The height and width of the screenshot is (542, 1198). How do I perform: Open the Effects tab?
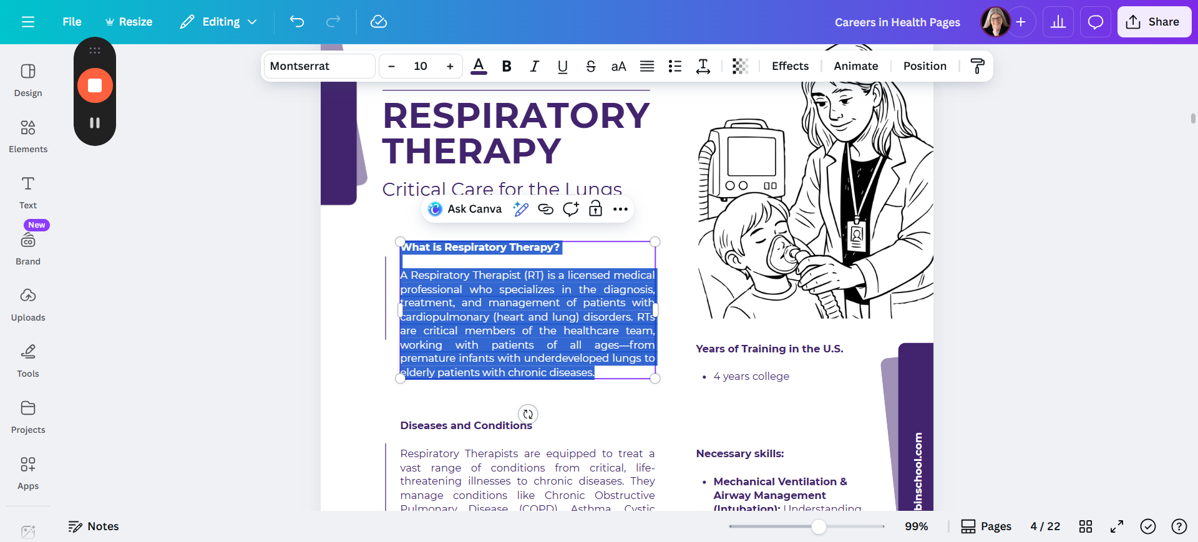point(790,66)
